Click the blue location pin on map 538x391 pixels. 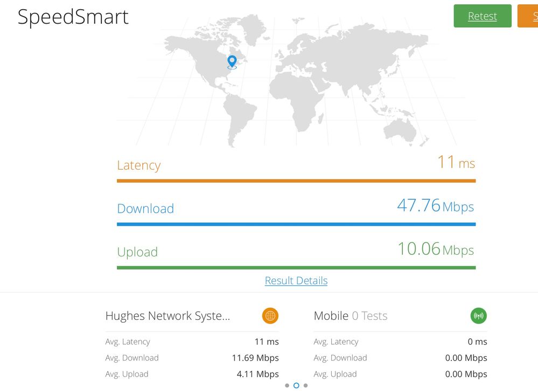(x=232, y=61)
